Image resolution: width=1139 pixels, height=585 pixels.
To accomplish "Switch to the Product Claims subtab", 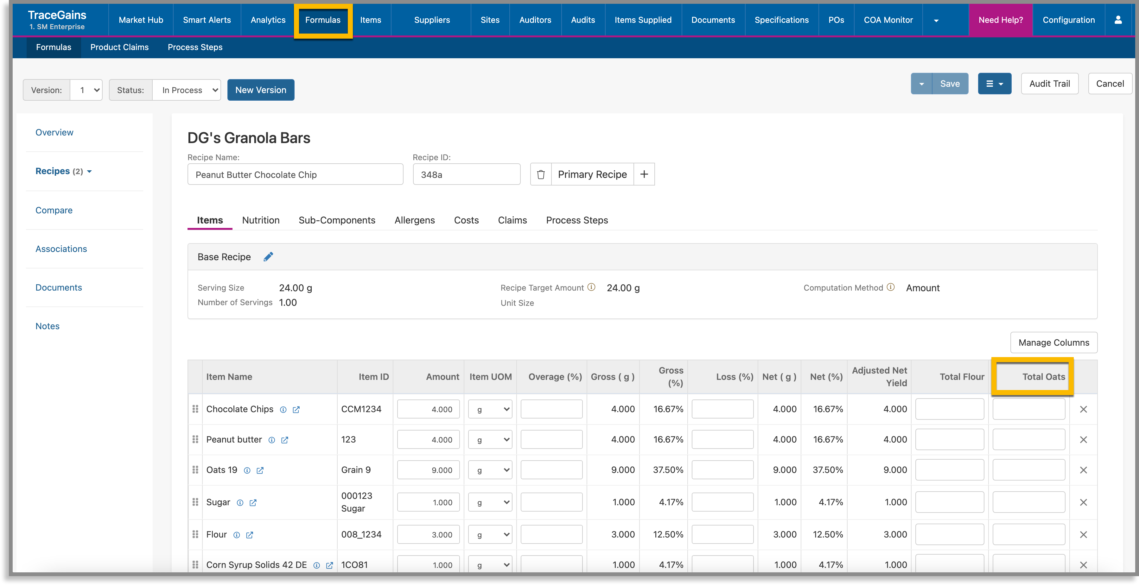I will click(x=119, y=47).
